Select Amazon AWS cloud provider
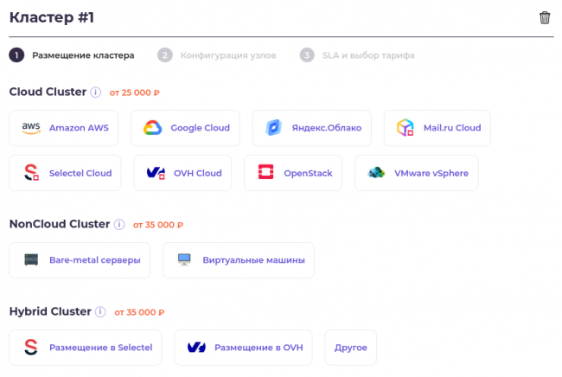Viewport: 562px width, 377px height. (64, 128)
